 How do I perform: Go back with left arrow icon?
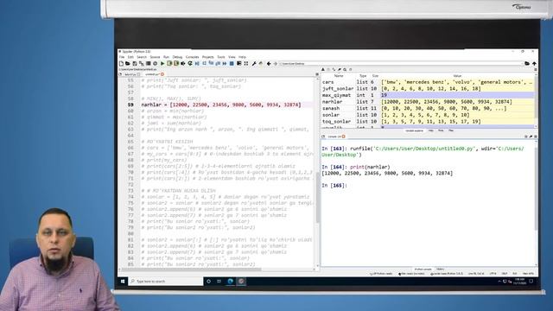(269, 63)
